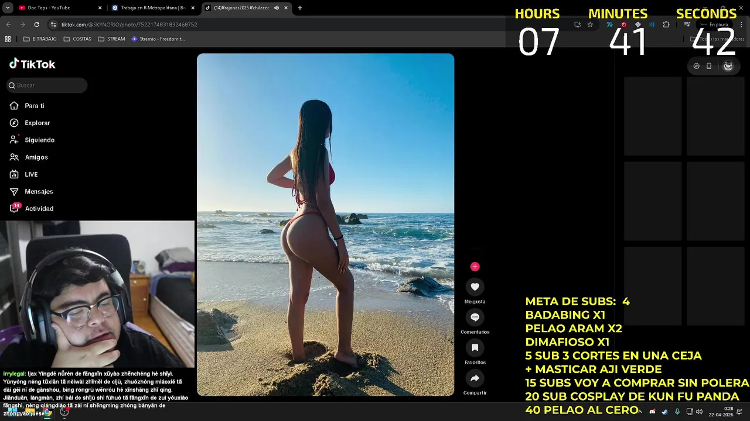View site information icon in address bar
The width and height of the screenshot is (750, 421).
53,25
